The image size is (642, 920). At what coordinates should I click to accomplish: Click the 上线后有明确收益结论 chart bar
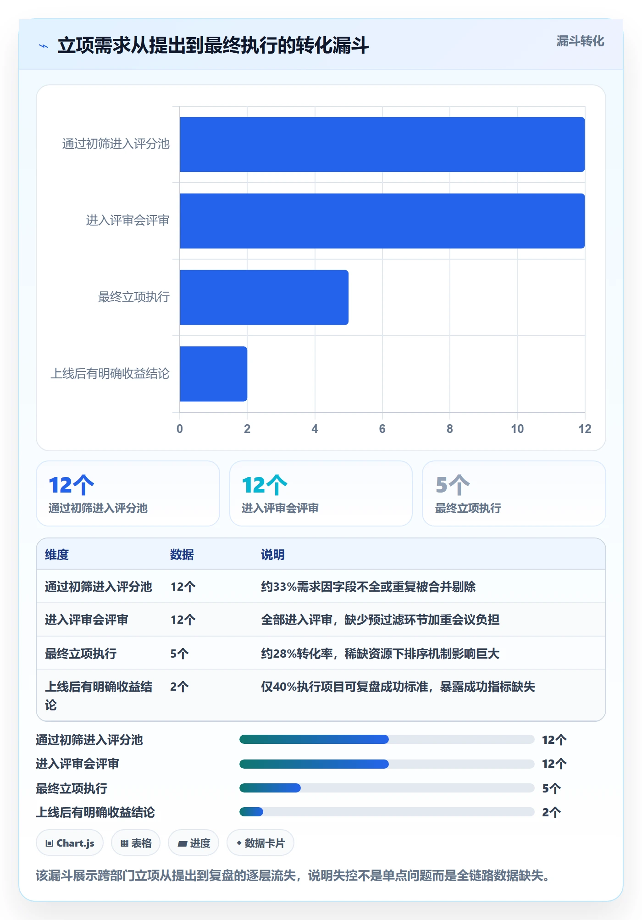213,374
